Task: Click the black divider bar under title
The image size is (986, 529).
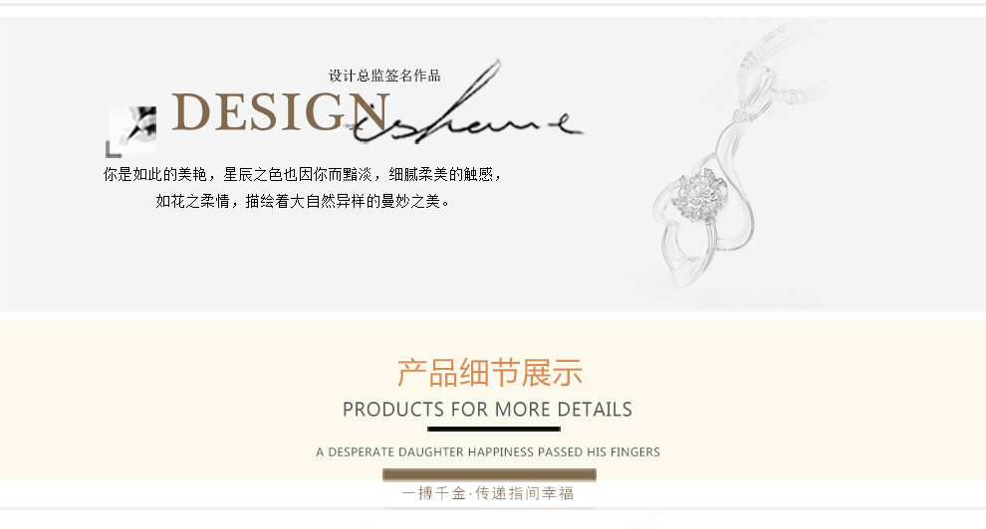Action: point(494,430)
